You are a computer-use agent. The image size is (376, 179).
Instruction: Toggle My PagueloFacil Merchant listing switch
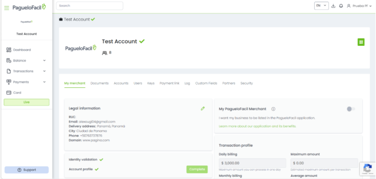(351, 109)
